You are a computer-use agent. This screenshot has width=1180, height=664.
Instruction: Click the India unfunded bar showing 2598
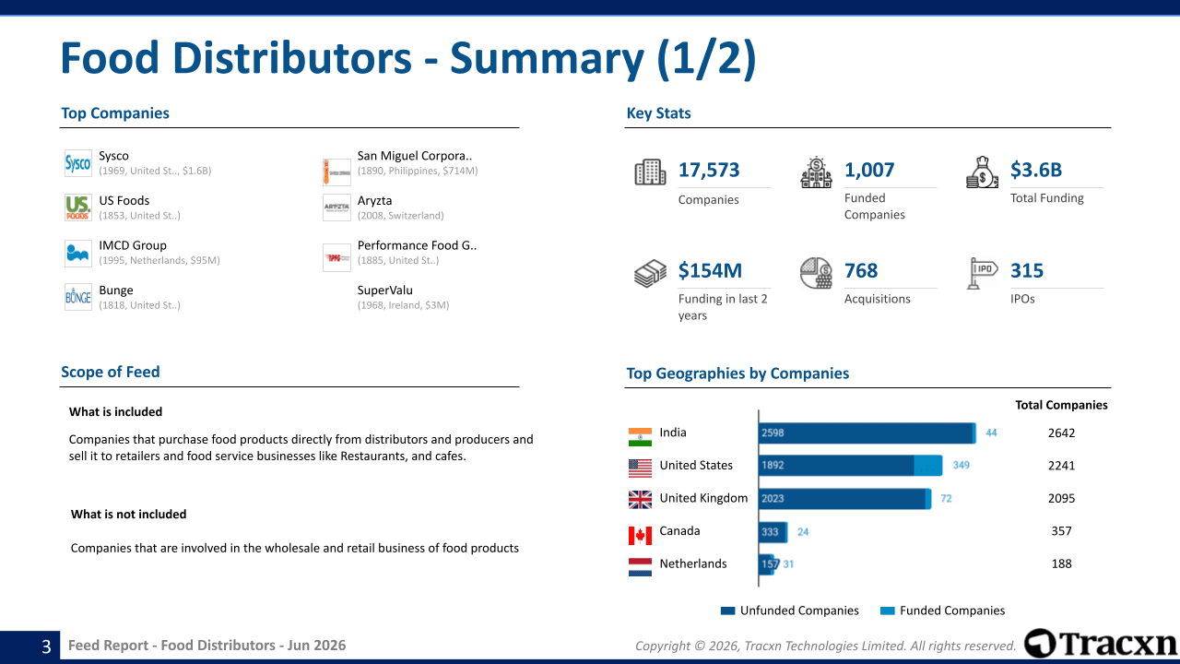pyautogui.click(x=867, y=433)
